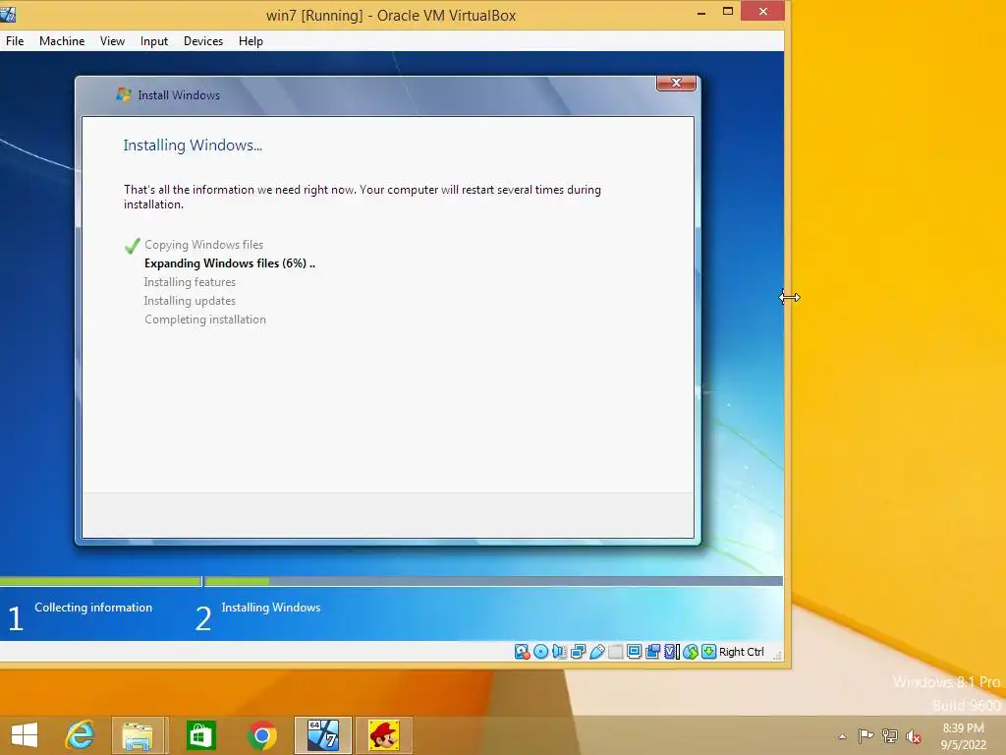The height and width of the screenshot is (755, 1006).
Task: Close the Install Windows dialog
Action: [676, 83]
